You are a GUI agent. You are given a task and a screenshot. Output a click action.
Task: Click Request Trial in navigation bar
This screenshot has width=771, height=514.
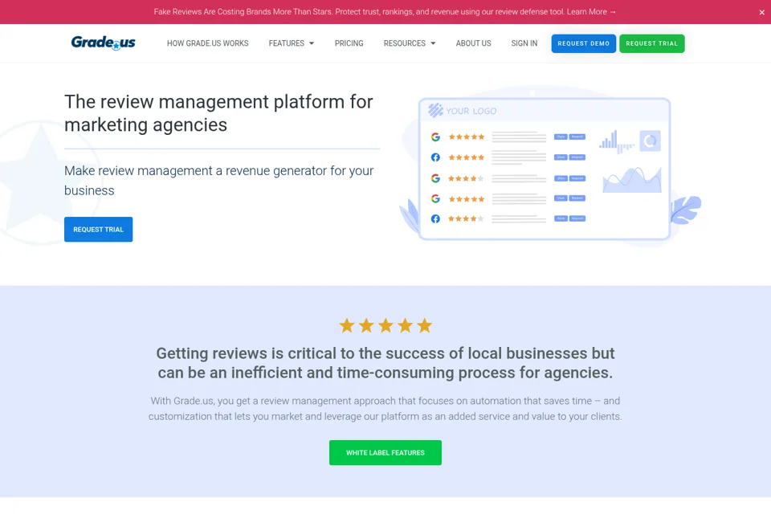coord(651,43)
